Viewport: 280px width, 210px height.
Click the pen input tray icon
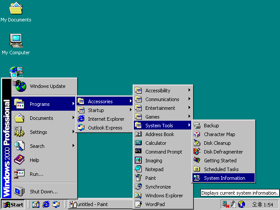click(233, 204)
